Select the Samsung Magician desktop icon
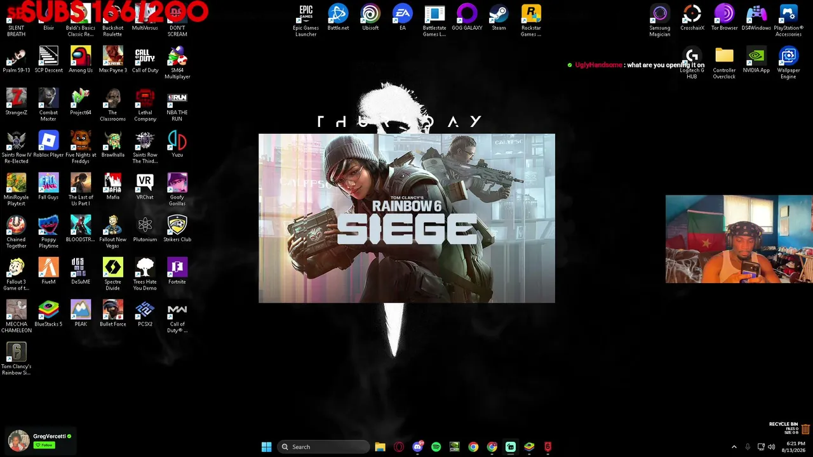 (660, 20)
